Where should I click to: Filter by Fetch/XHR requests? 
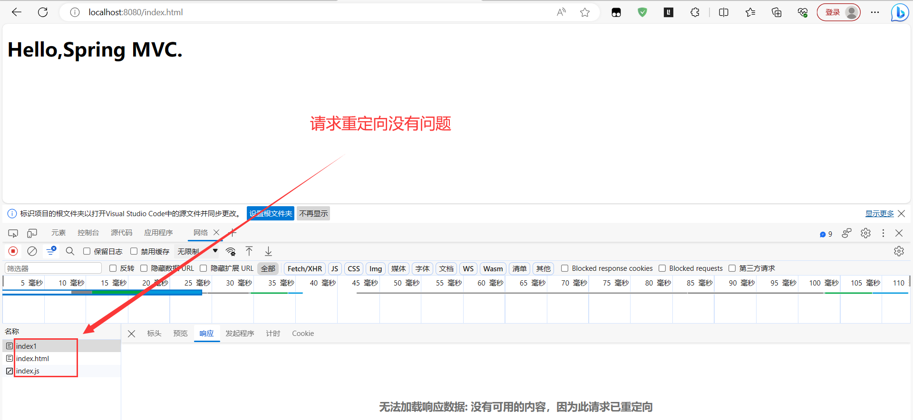(305, 268)
